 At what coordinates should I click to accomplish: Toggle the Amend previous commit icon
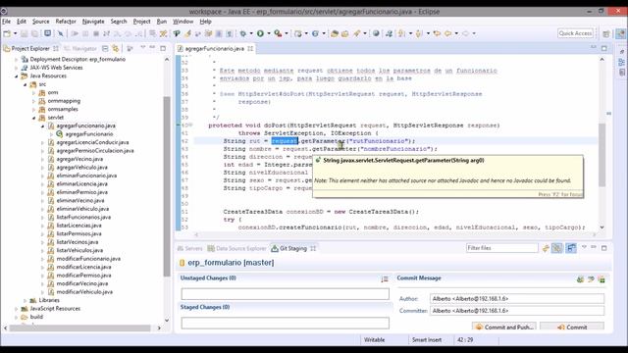(580, 278)
